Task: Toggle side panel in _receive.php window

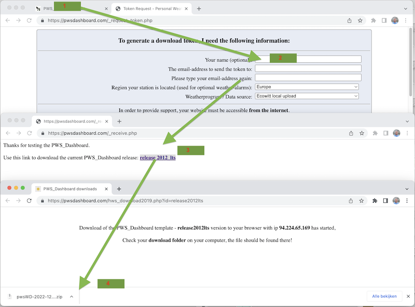Action: click(x=385, y=133)
